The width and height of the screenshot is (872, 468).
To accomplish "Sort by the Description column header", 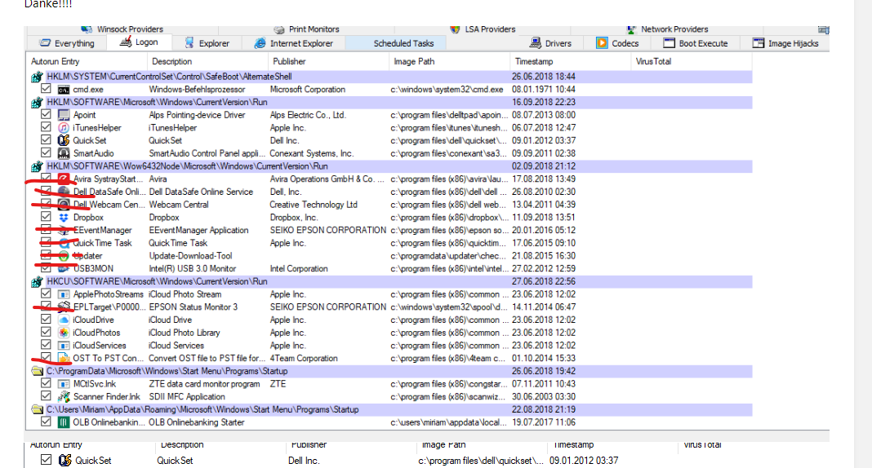I will tap(207, 62).
